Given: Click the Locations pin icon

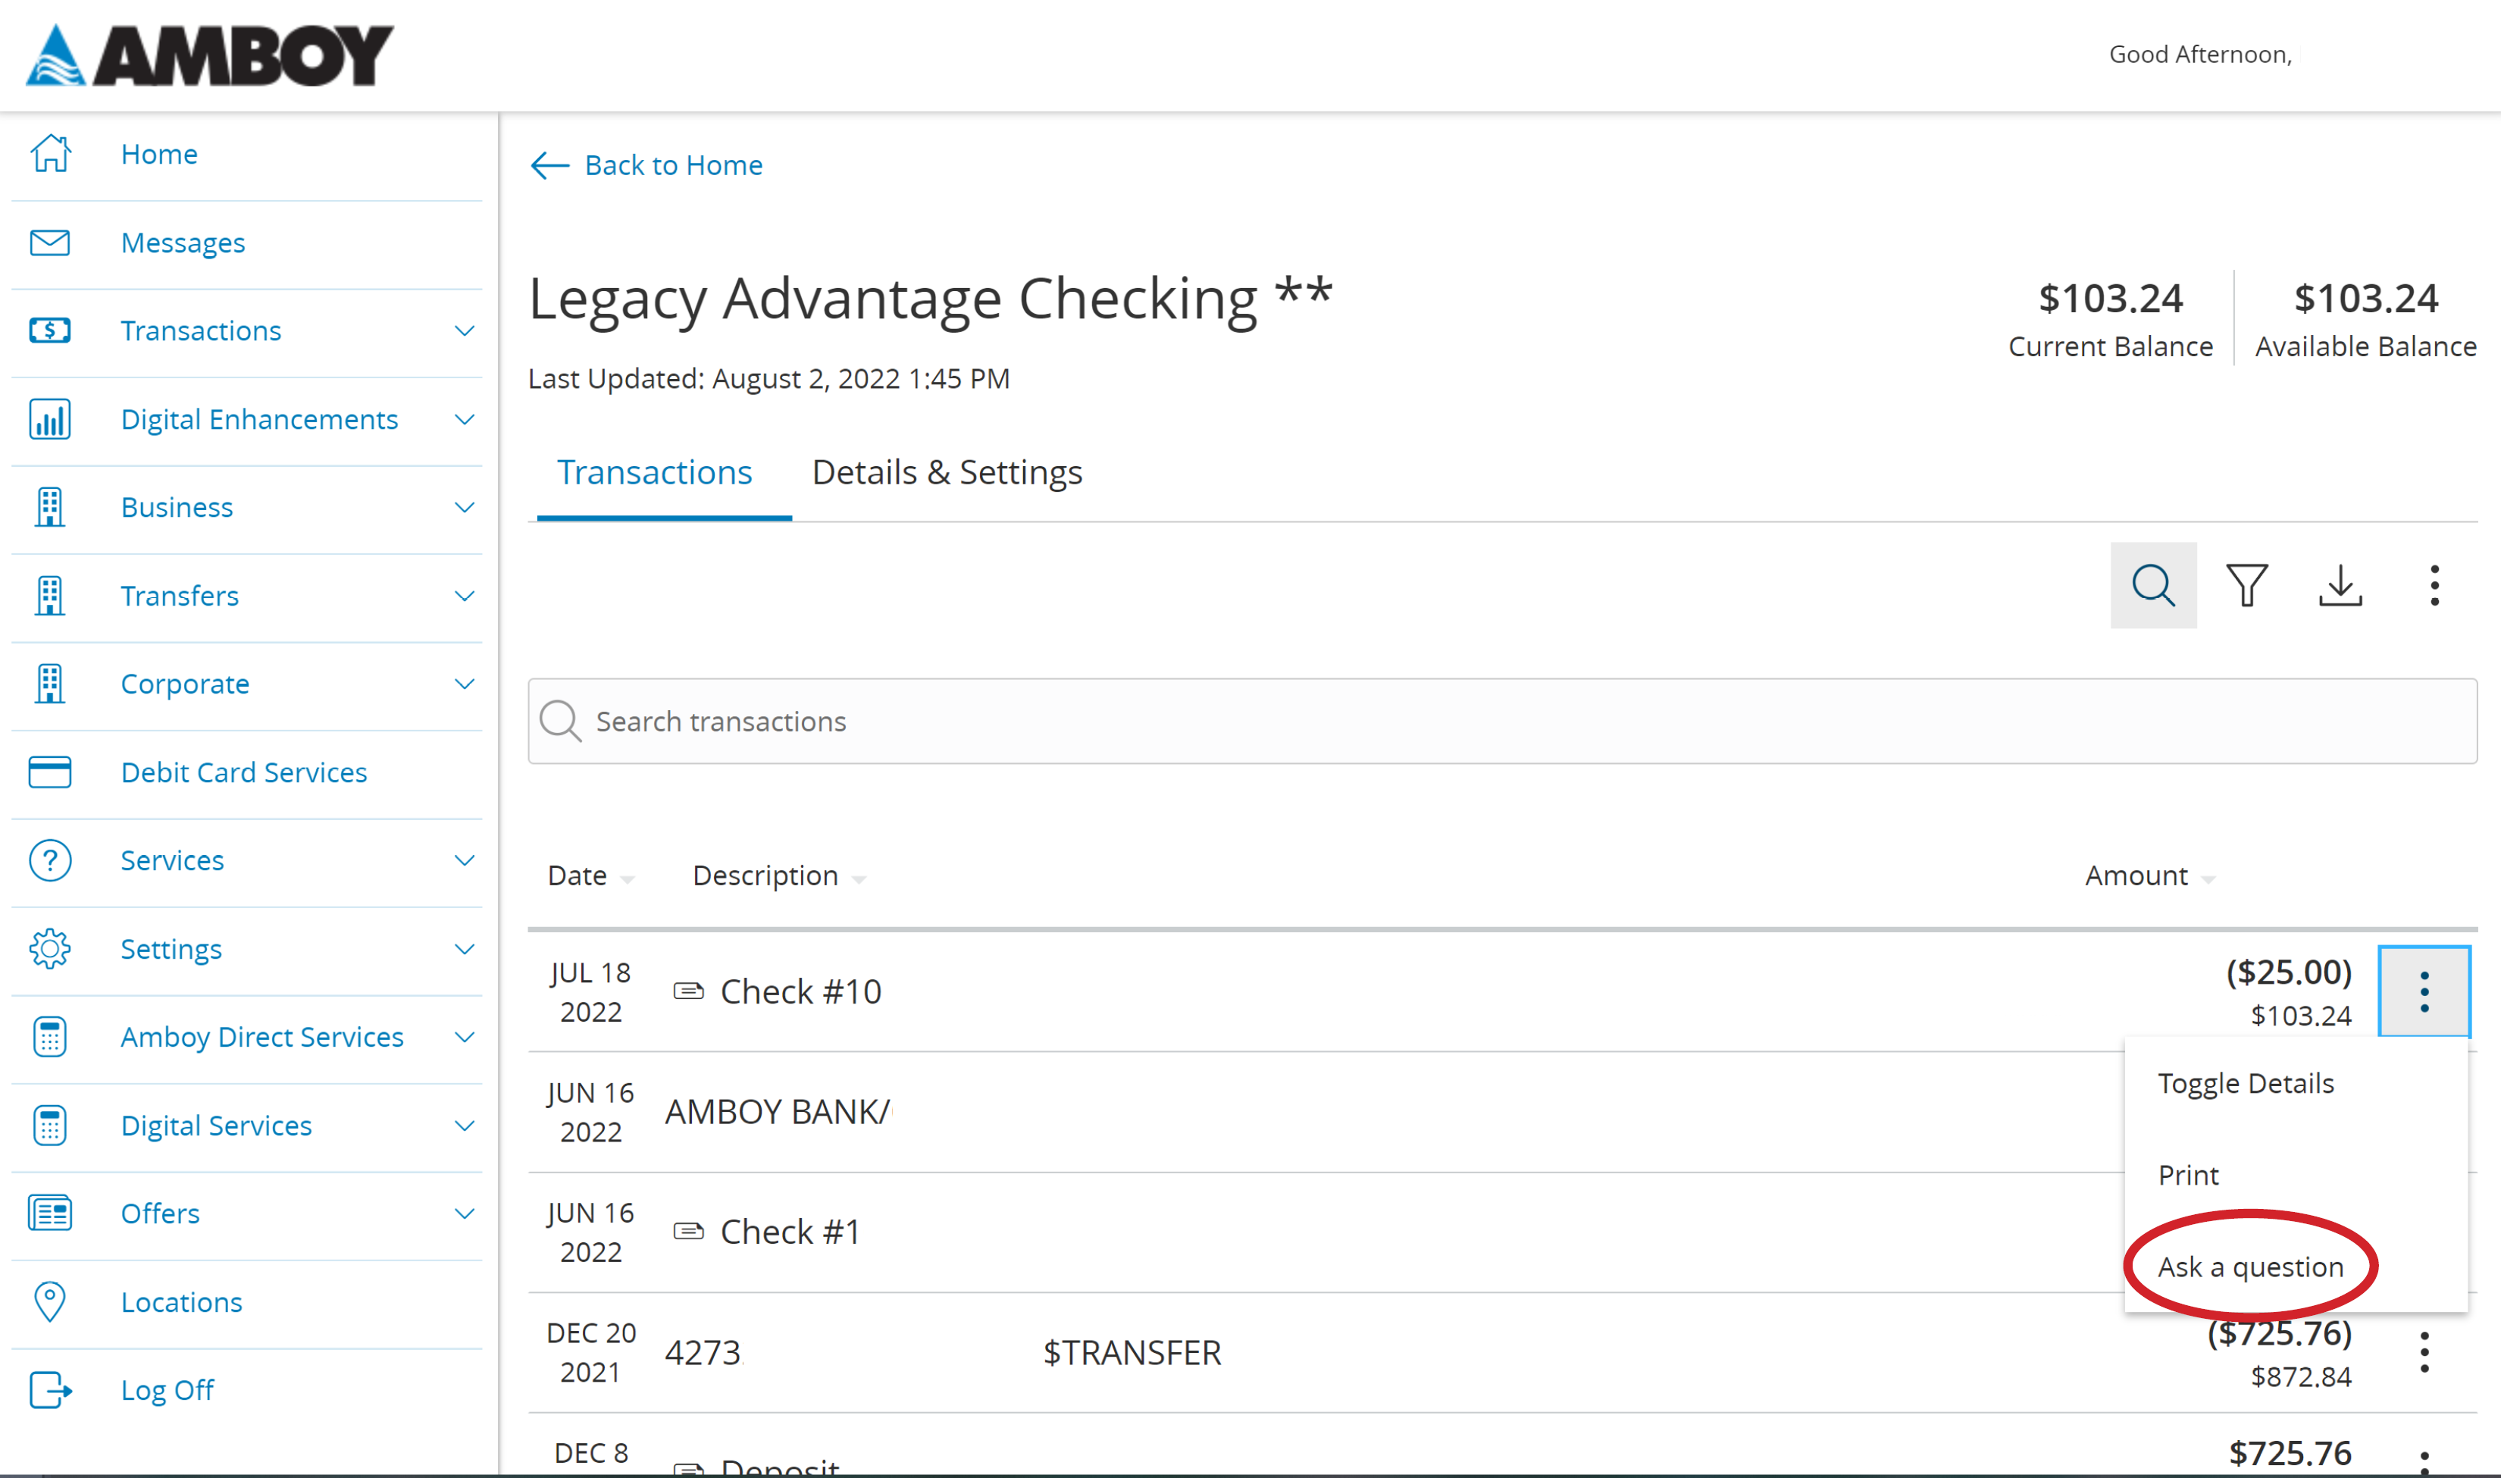Looking at the screenshot, I should [50, 1301].
